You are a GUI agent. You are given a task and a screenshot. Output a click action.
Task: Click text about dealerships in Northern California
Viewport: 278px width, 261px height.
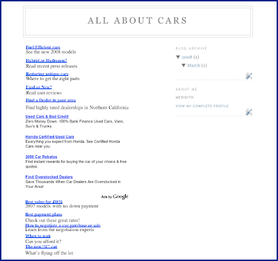click(x=77, y=108)
